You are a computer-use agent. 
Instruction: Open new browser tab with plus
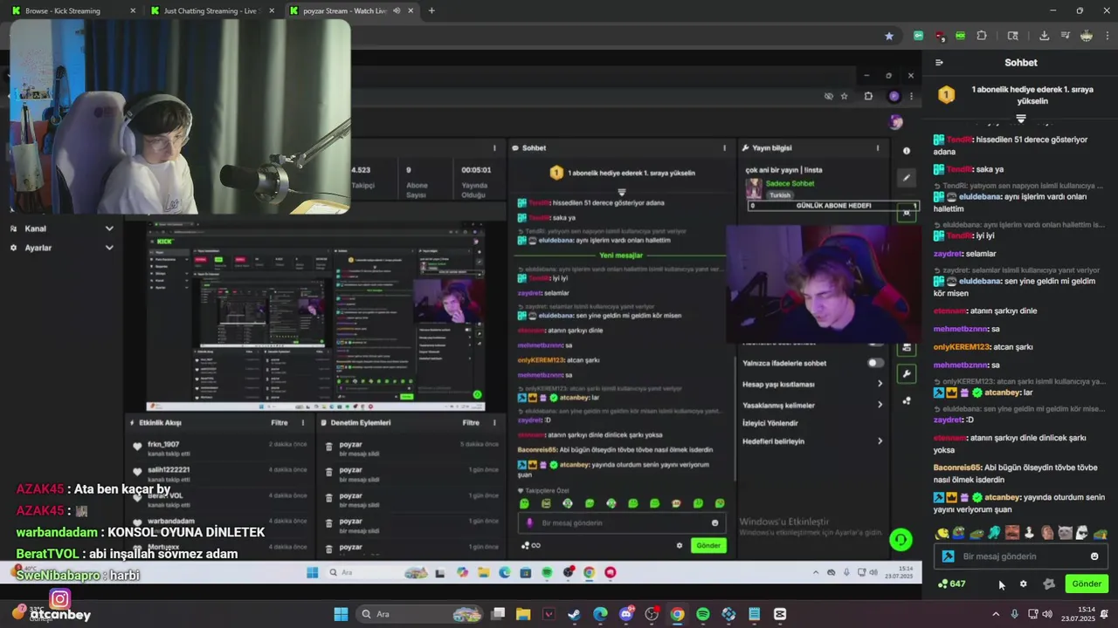tap(431, 10)
